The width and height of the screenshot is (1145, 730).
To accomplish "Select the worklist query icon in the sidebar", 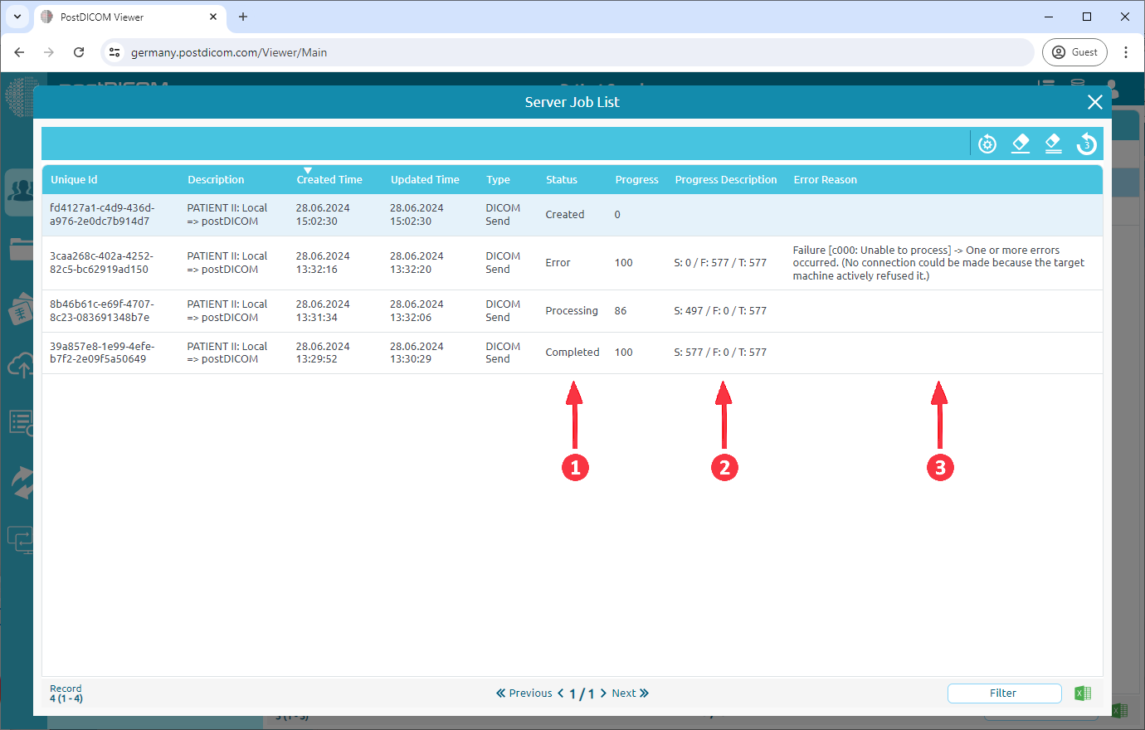I will coord(19,423).
